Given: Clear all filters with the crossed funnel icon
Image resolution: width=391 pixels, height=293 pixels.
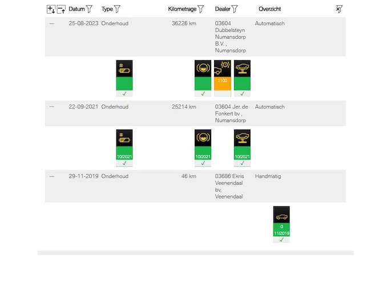Looking at the screenshot, I should coord(339,9).
